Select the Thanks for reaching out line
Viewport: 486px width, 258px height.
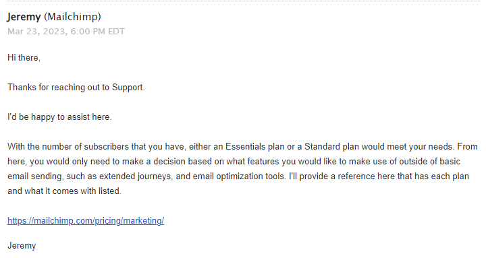coord(76,88)
